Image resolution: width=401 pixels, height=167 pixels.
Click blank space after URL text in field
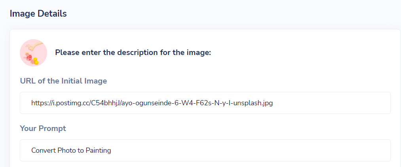pos(333,103)
